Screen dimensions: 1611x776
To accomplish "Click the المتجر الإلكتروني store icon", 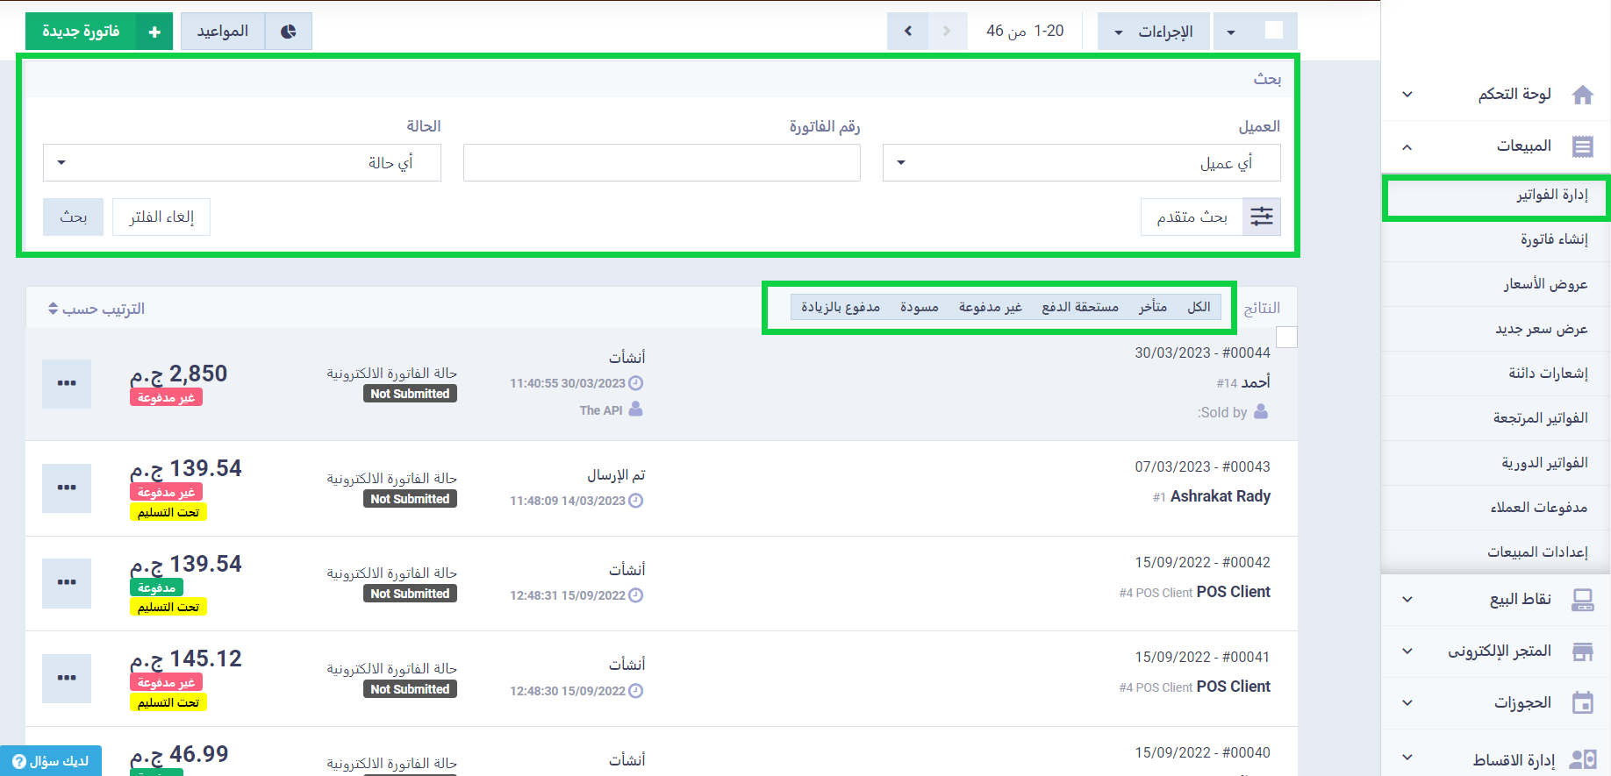I will [x=1582, y=651].
